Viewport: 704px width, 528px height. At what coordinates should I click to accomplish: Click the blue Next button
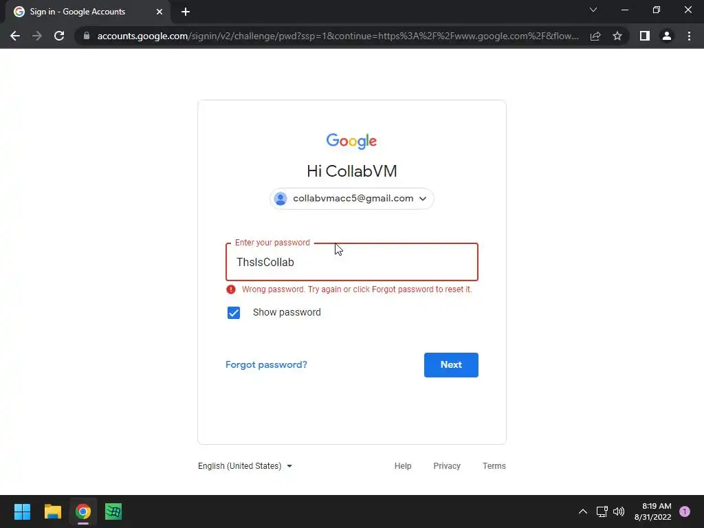pyautogui.click(x=451, y=365)
